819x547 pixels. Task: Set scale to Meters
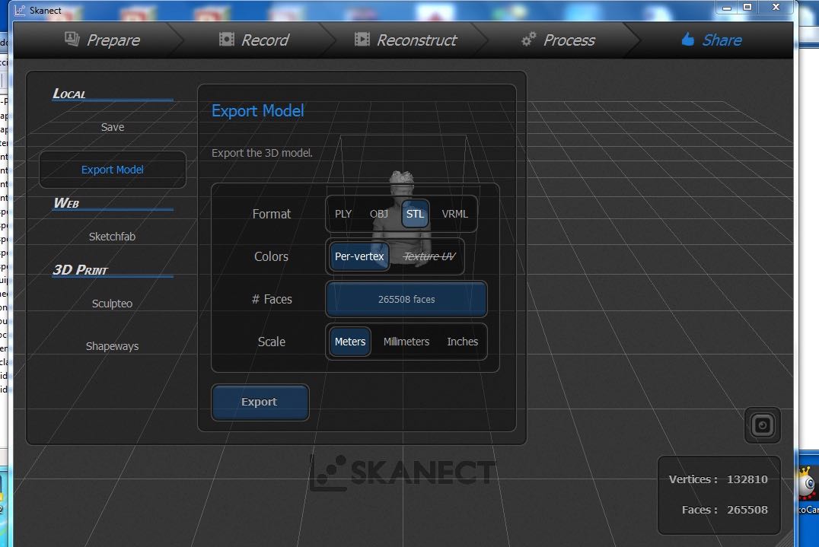coord(350,342)
